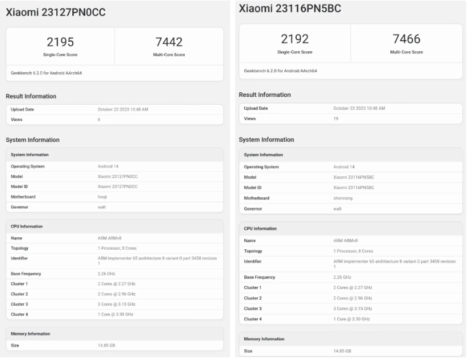This screenshot has width=469, height=359.
Task: Click "Governor" label in the 23116PN5BC result
Action: click(x=253, y=209)
